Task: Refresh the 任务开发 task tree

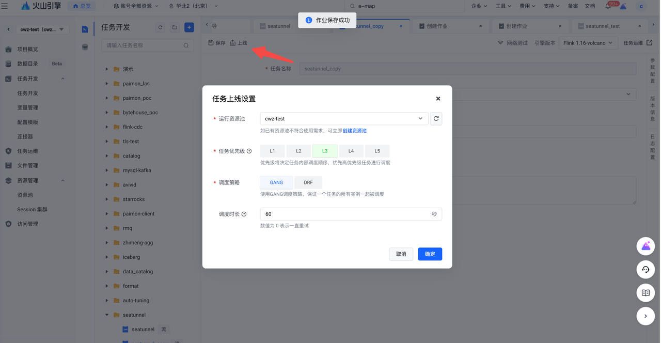Action: [161, 27]
